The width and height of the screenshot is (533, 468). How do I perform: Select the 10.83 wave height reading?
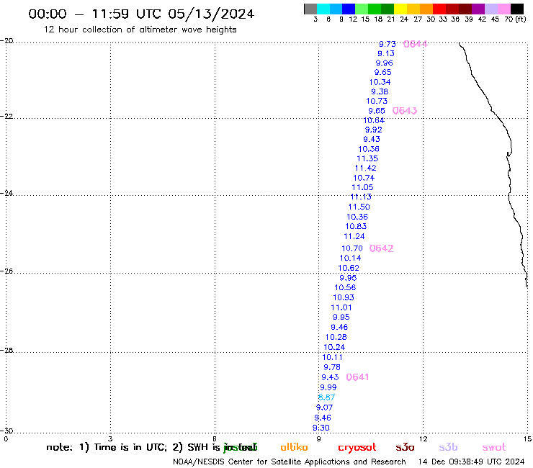pyautogui.click(x=356, y=227)
